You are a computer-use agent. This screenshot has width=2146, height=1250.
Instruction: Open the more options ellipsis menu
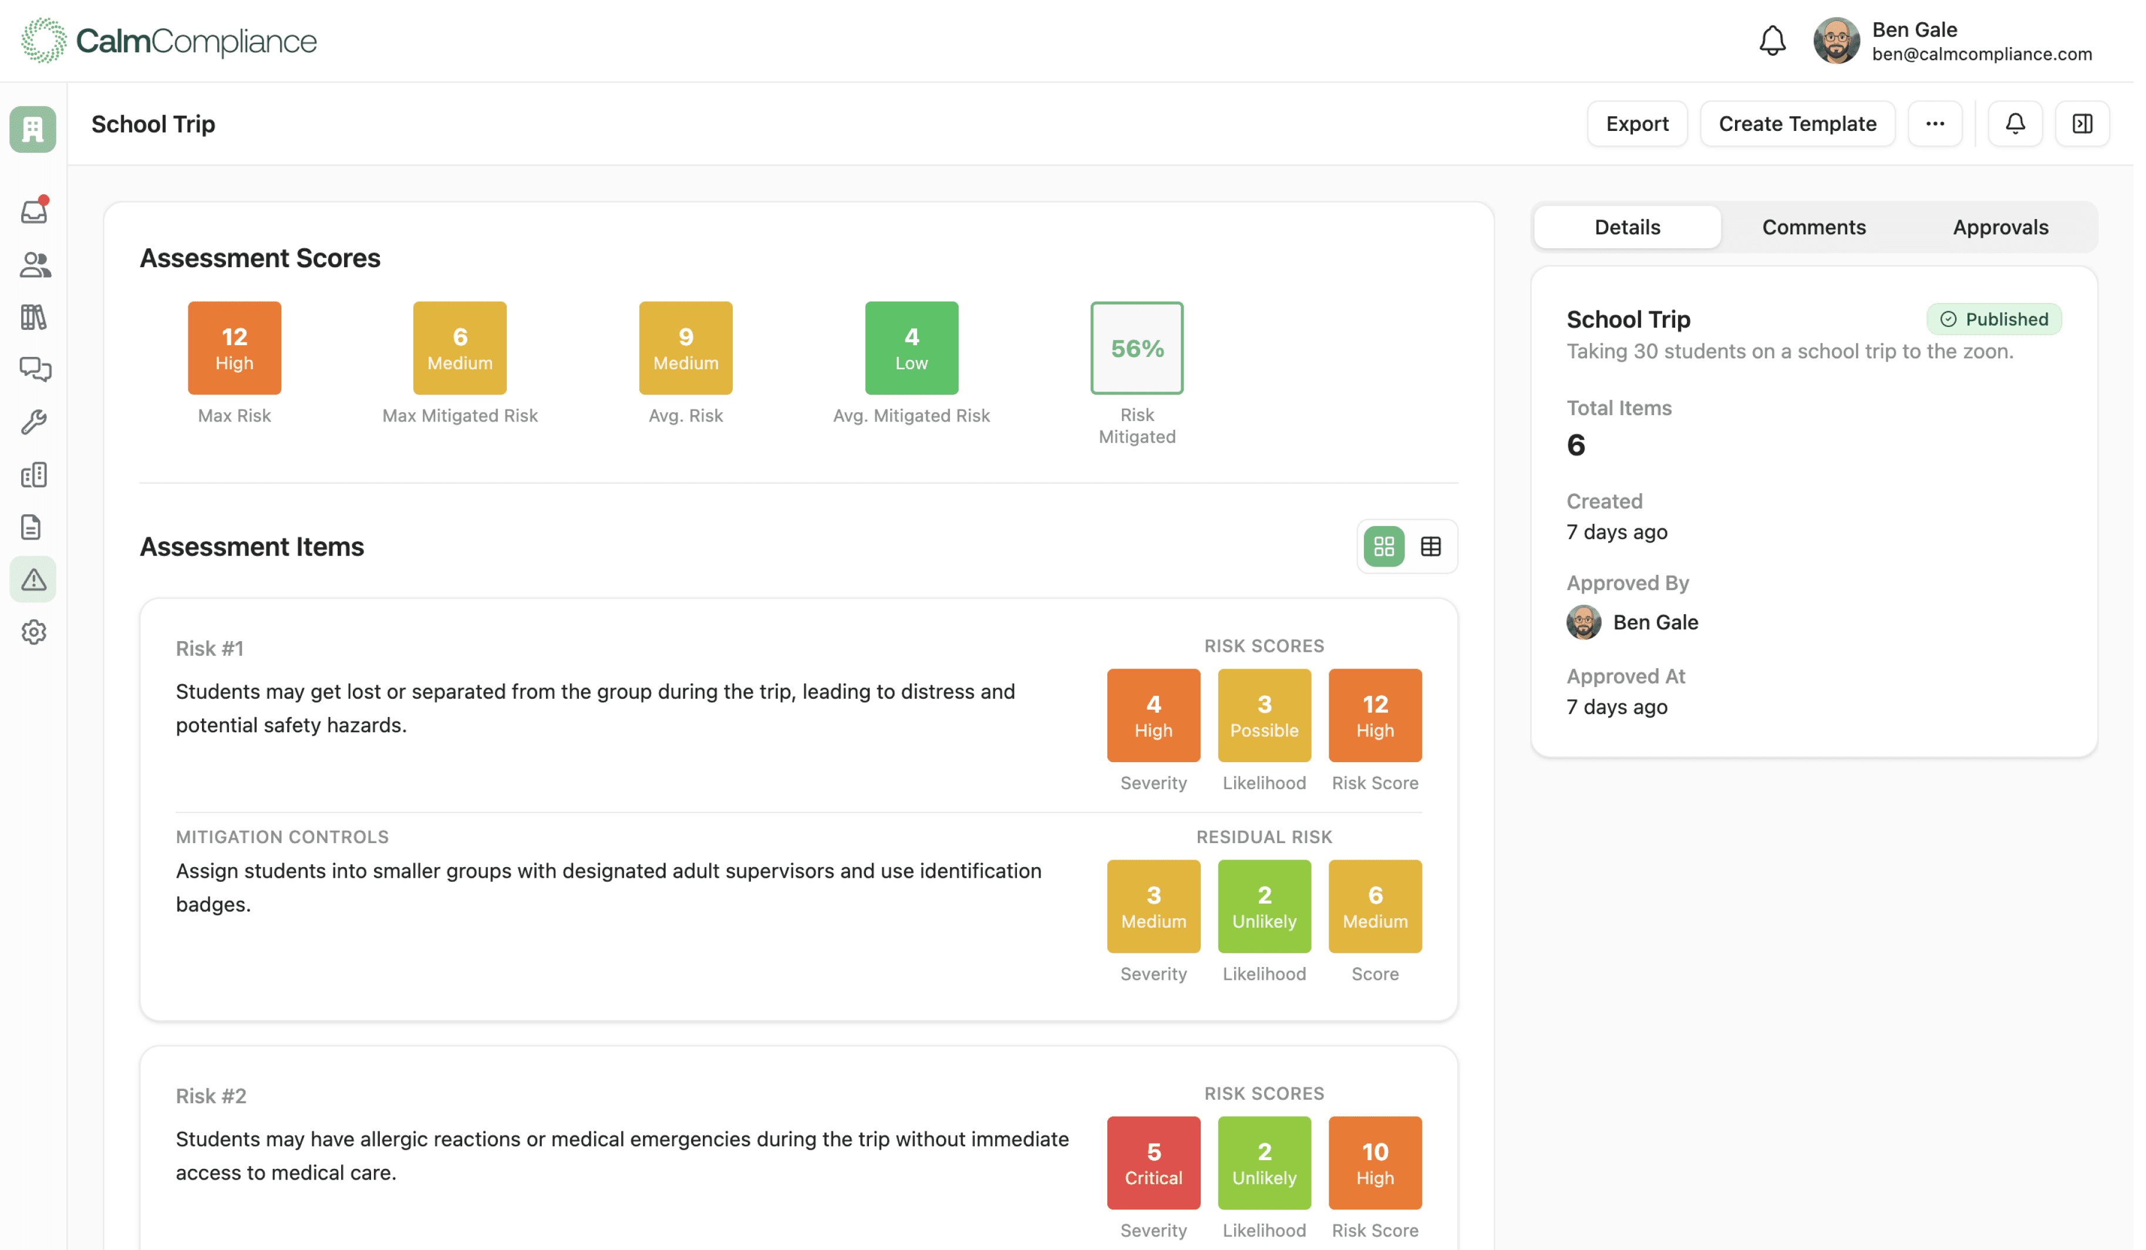pos(1935,123)
